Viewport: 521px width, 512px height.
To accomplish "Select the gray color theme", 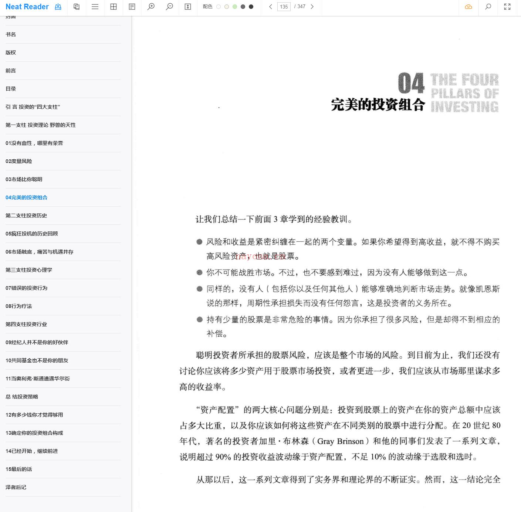I will pyautogui.click(x=243, y=7).
